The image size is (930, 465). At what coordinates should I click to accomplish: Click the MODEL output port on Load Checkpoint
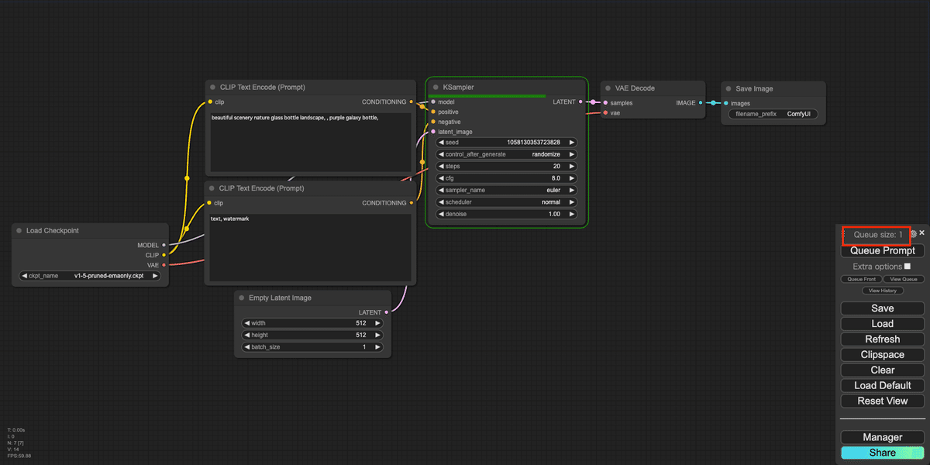click(164, 245)
